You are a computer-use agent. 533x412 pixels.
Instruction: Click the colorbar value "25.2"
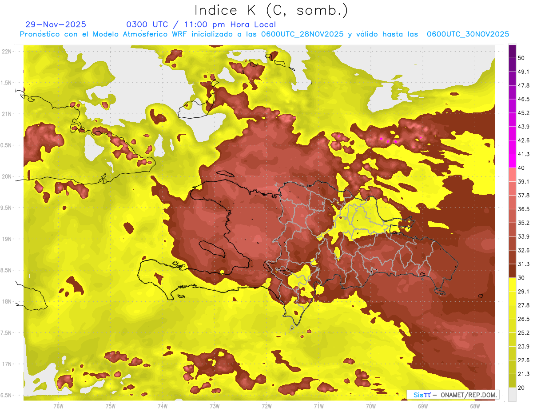523,332
